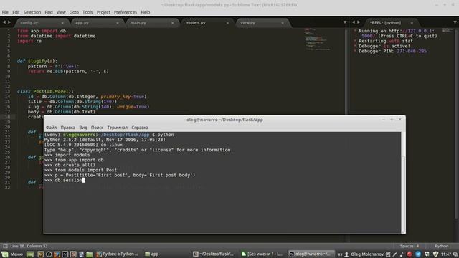459x258 pixels.
Task: Open the green file manager launcher icon
Action: [89, 254]
